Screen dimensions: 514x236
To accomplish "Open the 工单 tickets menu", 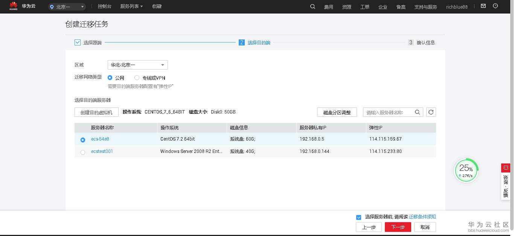I will [365, 7].
